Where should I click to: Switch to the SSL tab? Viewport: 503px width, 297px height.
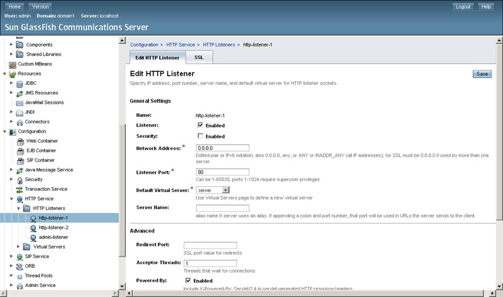(x=199, y=57)
